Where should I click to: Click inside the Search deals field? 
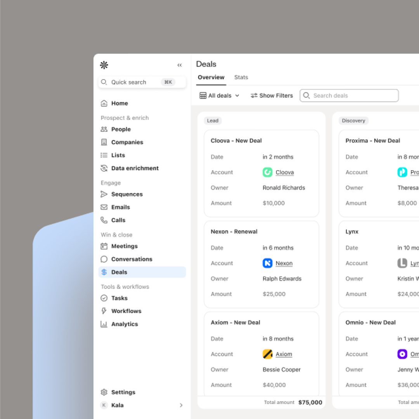[x=349, y=95]
